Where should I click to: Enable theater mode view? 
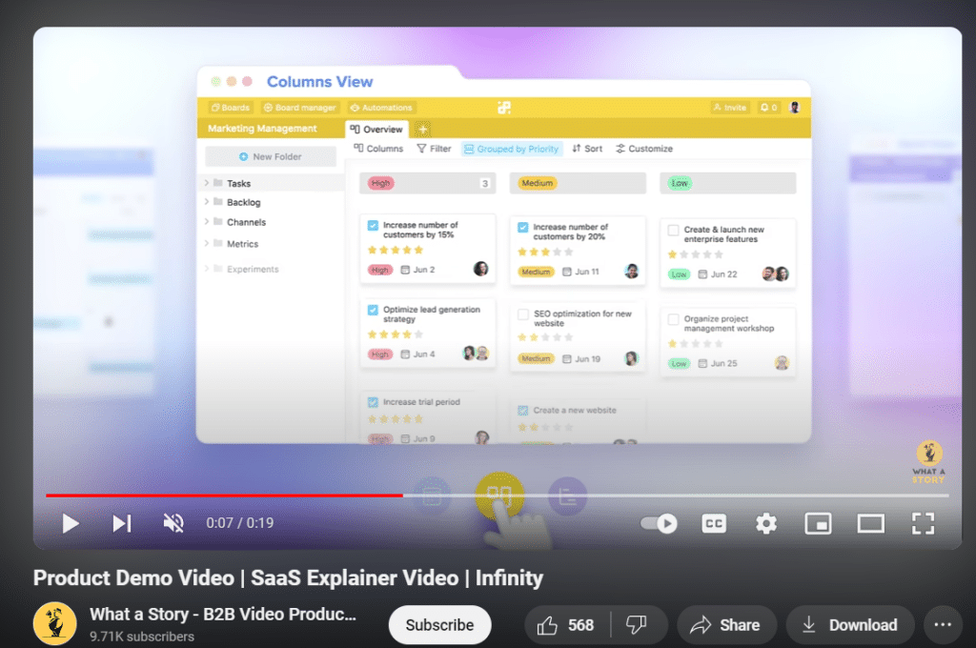[870, 523]
